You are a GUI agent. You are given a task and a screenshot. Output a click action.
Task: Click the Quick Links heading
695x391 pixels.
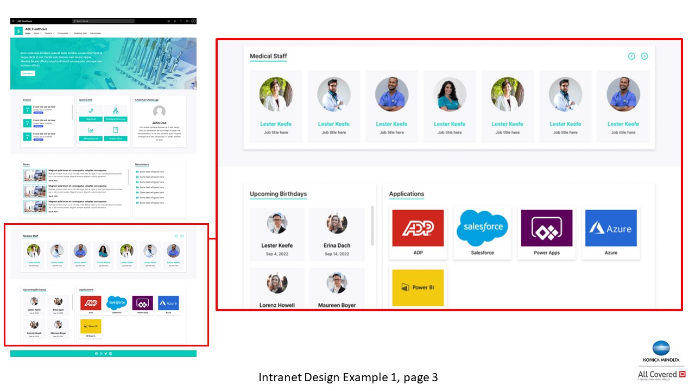[x=86, y=100]
